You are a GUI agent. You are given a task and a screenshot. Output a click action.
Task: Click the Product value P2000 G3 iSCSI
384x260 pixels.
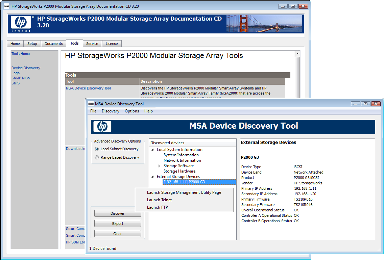306,178
